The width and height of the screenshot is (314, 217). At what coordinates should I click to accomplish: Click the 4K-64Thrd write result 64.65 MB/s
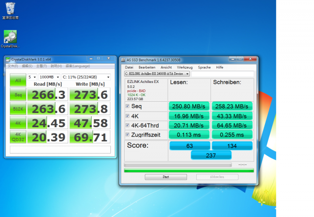(232, 125)
